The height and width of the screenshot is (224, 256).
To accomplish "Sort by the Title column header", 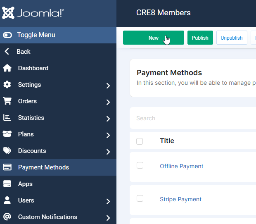I will tap(167, 141).
